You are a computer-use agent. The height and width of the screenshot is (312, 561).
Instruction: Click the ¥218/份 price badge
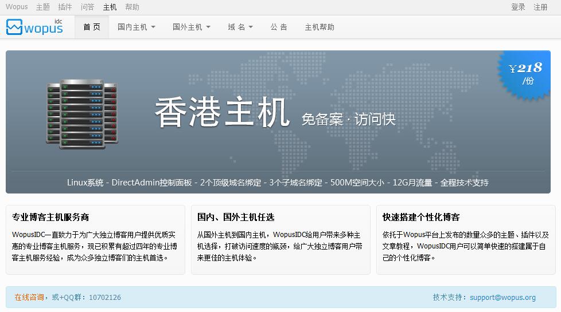point(524,74)
